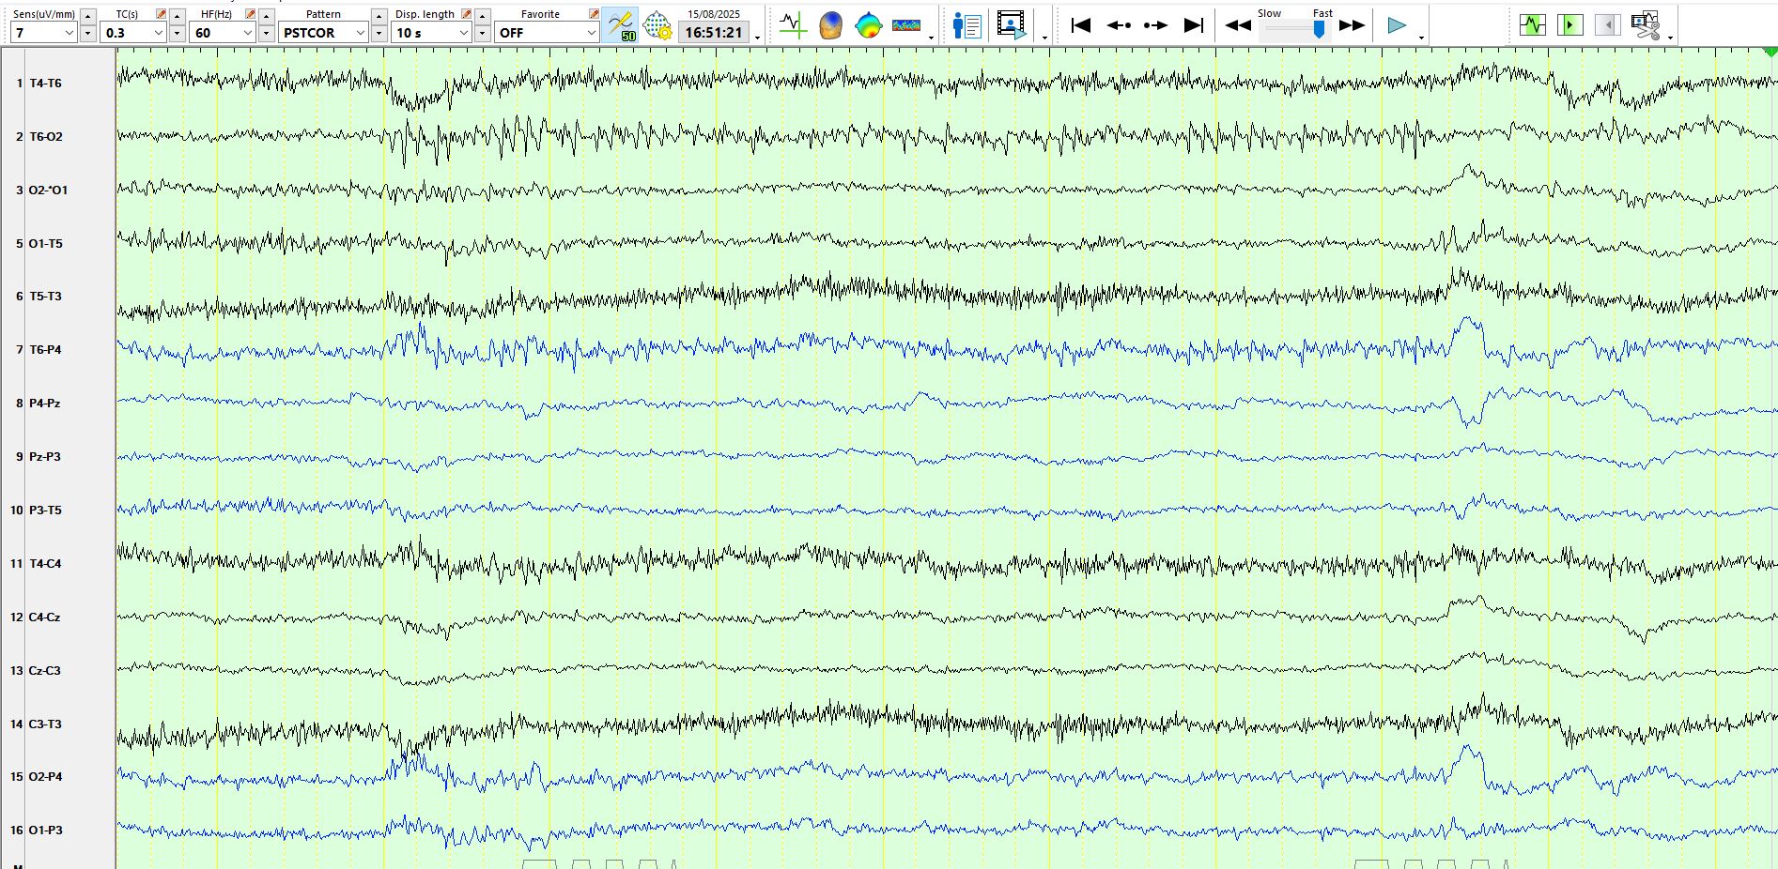Toggle the green page-forward panel button
Viewport: 1778px width, 869px height.
pos(1569,25)
